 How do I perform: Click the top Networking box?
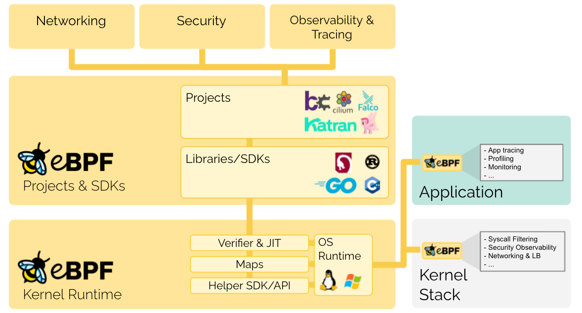coord(72,26)
